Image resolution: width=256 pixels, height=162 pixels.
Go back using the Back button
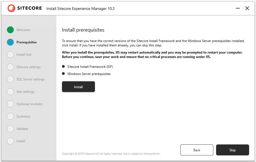197,150
